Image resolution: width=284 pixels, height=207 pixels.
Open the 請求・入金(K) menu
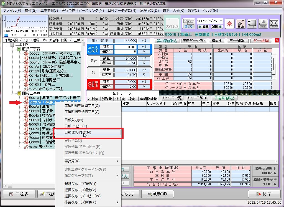pos(173,11)
